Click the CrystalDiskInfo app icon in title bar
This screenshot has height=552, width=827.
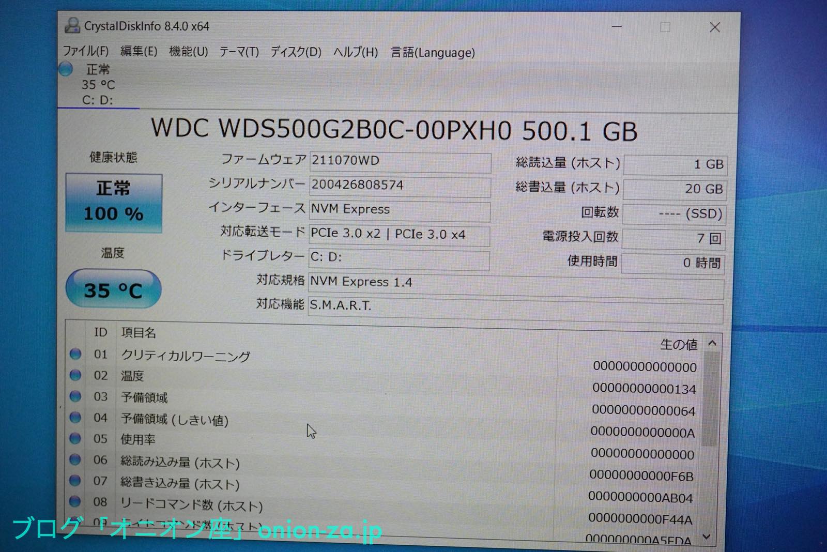pyautogui.click(x=72, y=25)
